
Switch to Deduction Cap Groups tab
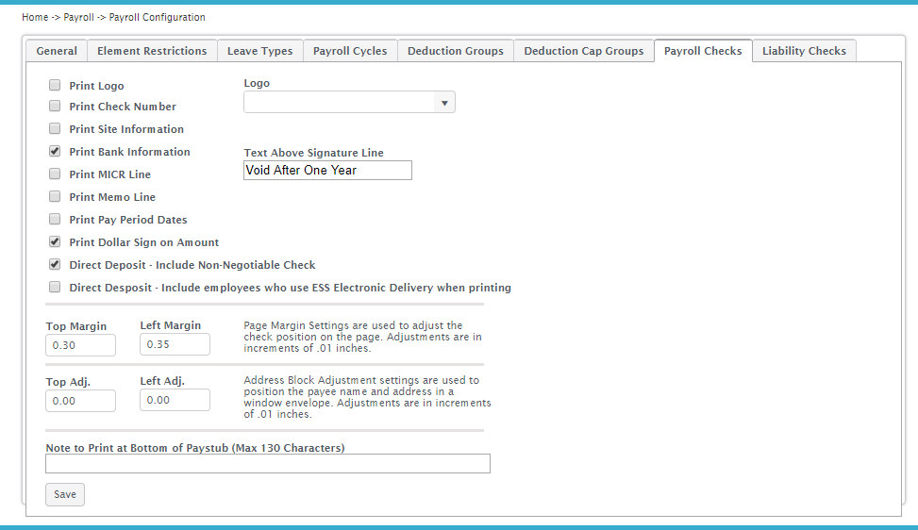point(584,51)
